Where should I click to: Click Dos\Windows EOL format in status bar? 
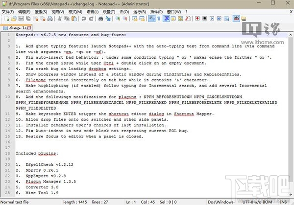(x=220, y=202)
